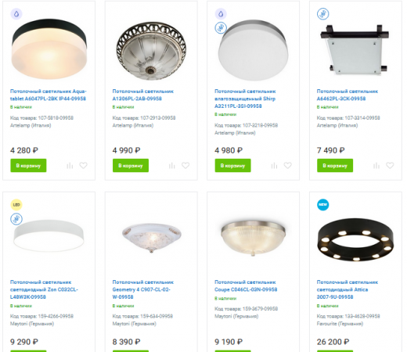
Task: Add Aqua-tablet A6047PL-2BK lamp to favorites
Action: click(x=83, y=165)
